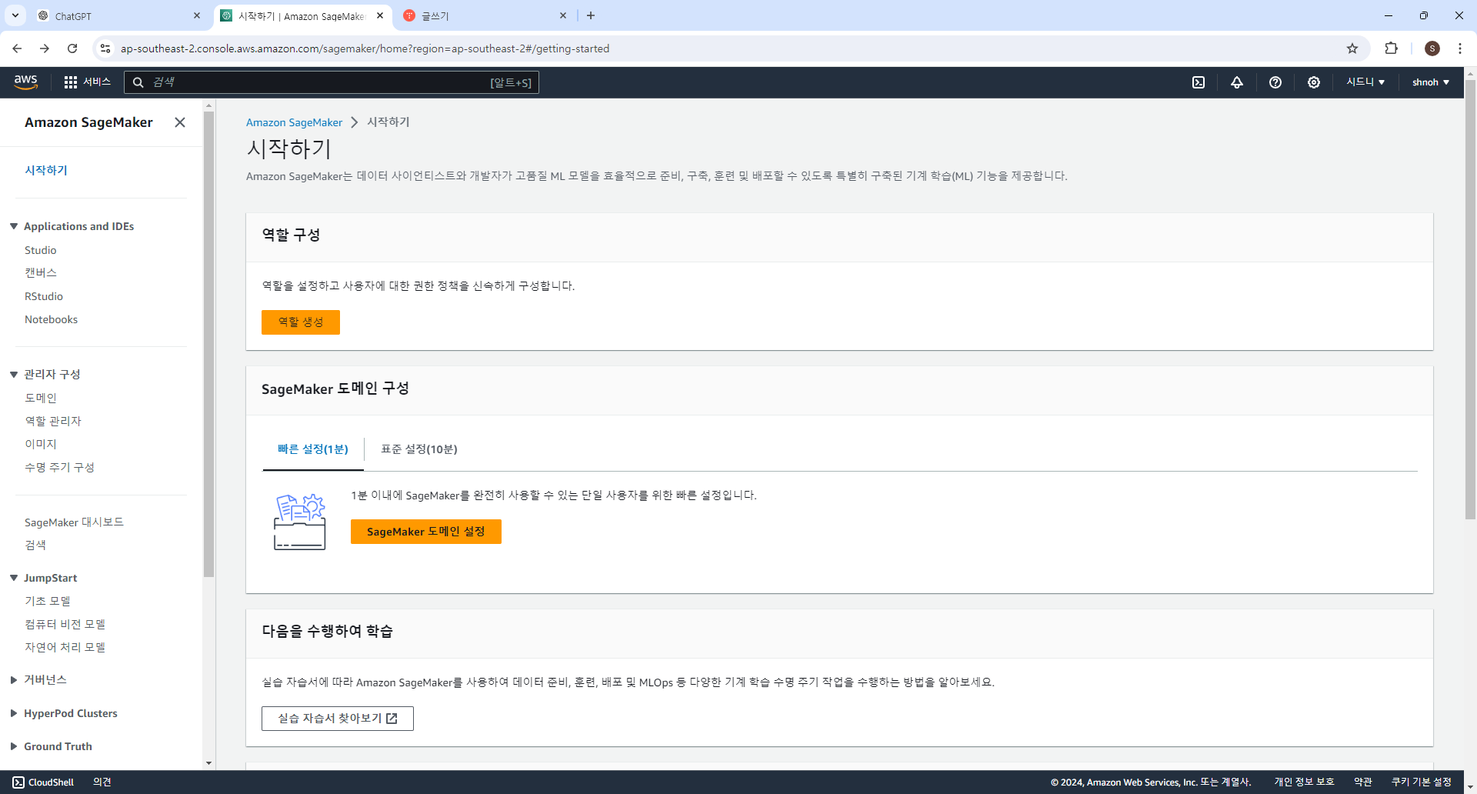Screen dimensions: 1477x794
Task: Open 역할 관리자 in the side navigation
Action: click(x=53, y=421)
